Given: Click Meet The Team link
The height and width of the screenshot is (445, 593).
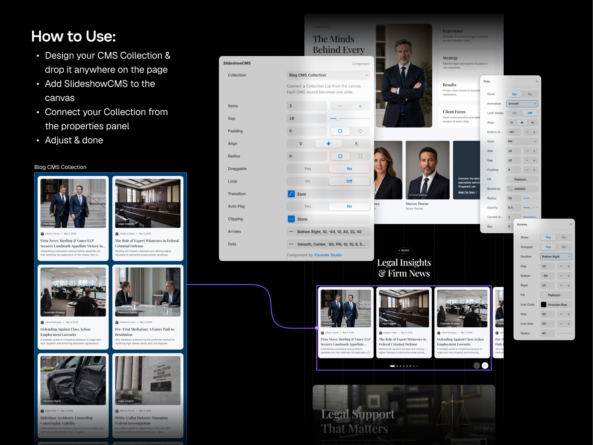Looking at the screenshot, I should coord(466,193).
